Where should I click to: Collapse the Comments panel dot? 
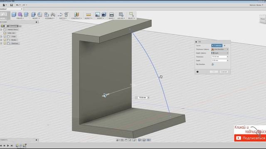36,140
